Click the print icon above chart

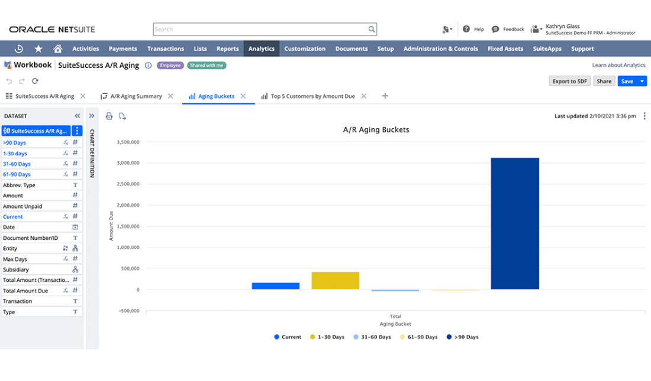pyautogui.click(x=109, y=116)
